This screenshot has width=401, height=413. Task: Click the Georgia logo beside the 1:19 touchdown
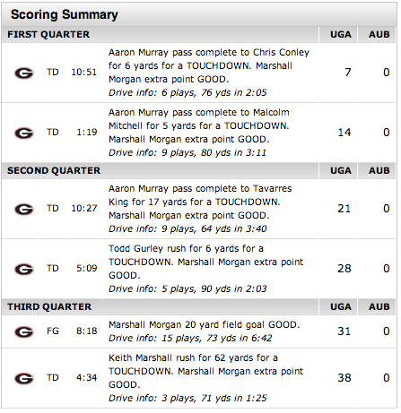tap(24, 133)
